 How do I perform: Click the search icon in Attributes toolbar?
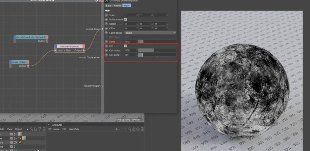129,129
